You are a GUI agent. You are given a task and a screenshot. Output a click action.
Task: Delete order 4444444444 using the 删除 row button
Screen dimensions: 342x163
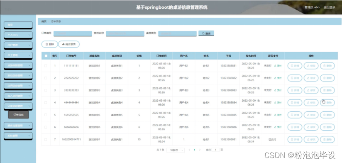(x=327, y=103)
